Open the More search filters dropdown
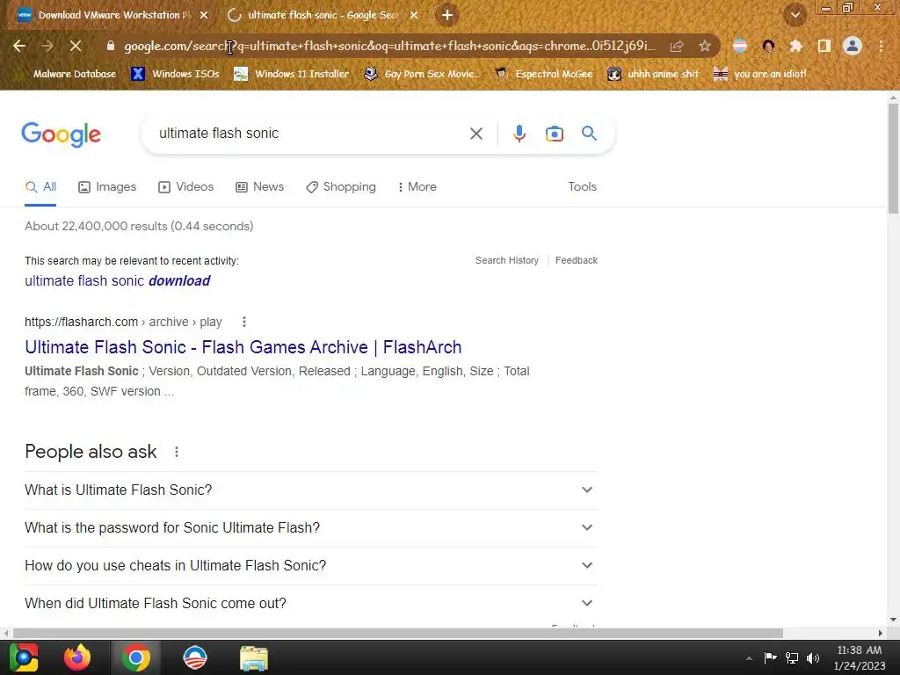This screenshot has height=675, width=900. click(417, 187)
